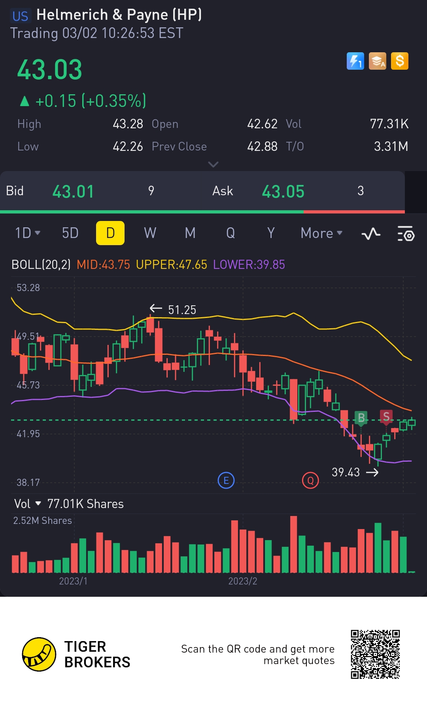Tap the Vol value 77.31K
The image size is (427, 712).
(389, 124)
